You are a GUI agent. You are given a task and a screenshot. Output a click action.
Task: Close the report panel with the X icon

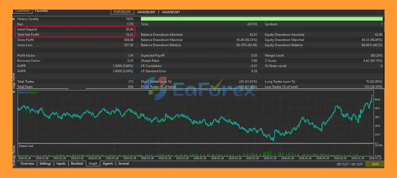[x=14, y=19]
